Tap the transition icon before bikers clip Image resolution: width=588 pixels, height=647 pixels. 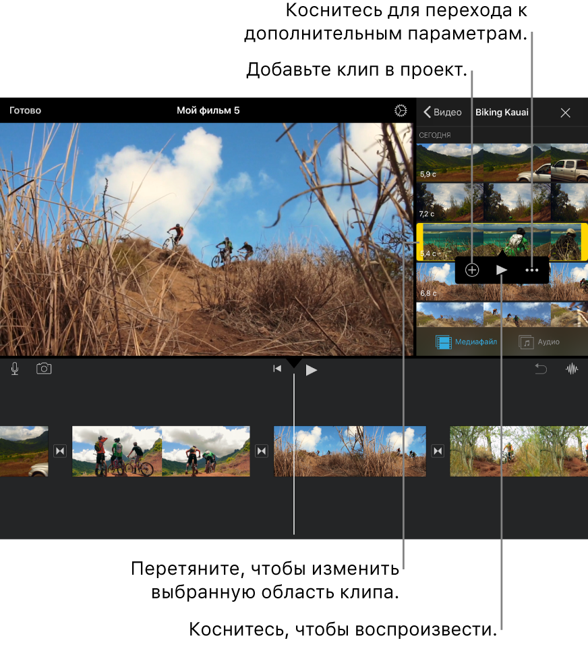(x=60, y=451)
